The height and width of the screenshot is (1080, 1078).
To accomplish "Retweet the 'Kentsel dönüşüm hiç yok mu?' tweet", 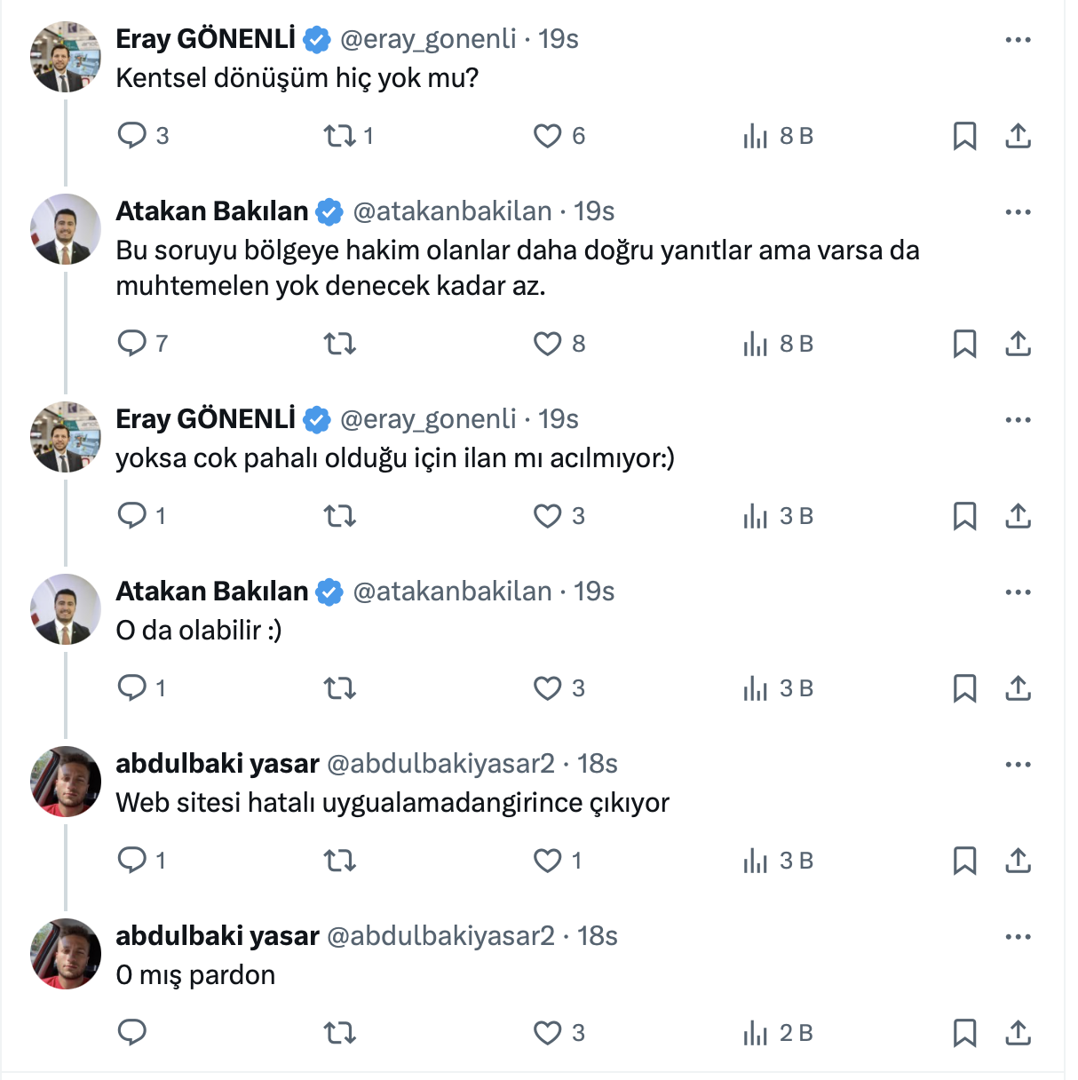I will 339,136.
